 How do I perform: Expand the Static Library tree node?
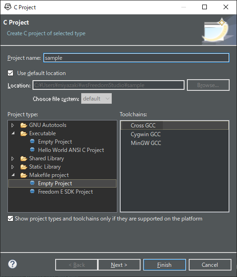(13, 167)
